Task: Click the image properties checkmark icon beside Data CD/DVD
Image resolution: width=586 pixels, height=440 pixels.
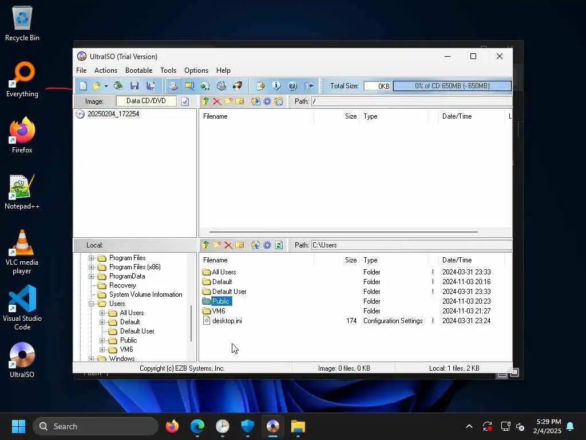Action: pyautogui.click(x=185, y=101)
